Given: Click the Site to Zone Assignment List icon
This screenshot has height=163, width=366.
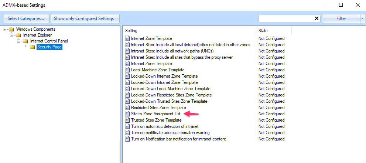Looking at the screenshot, I should [127, 114].
